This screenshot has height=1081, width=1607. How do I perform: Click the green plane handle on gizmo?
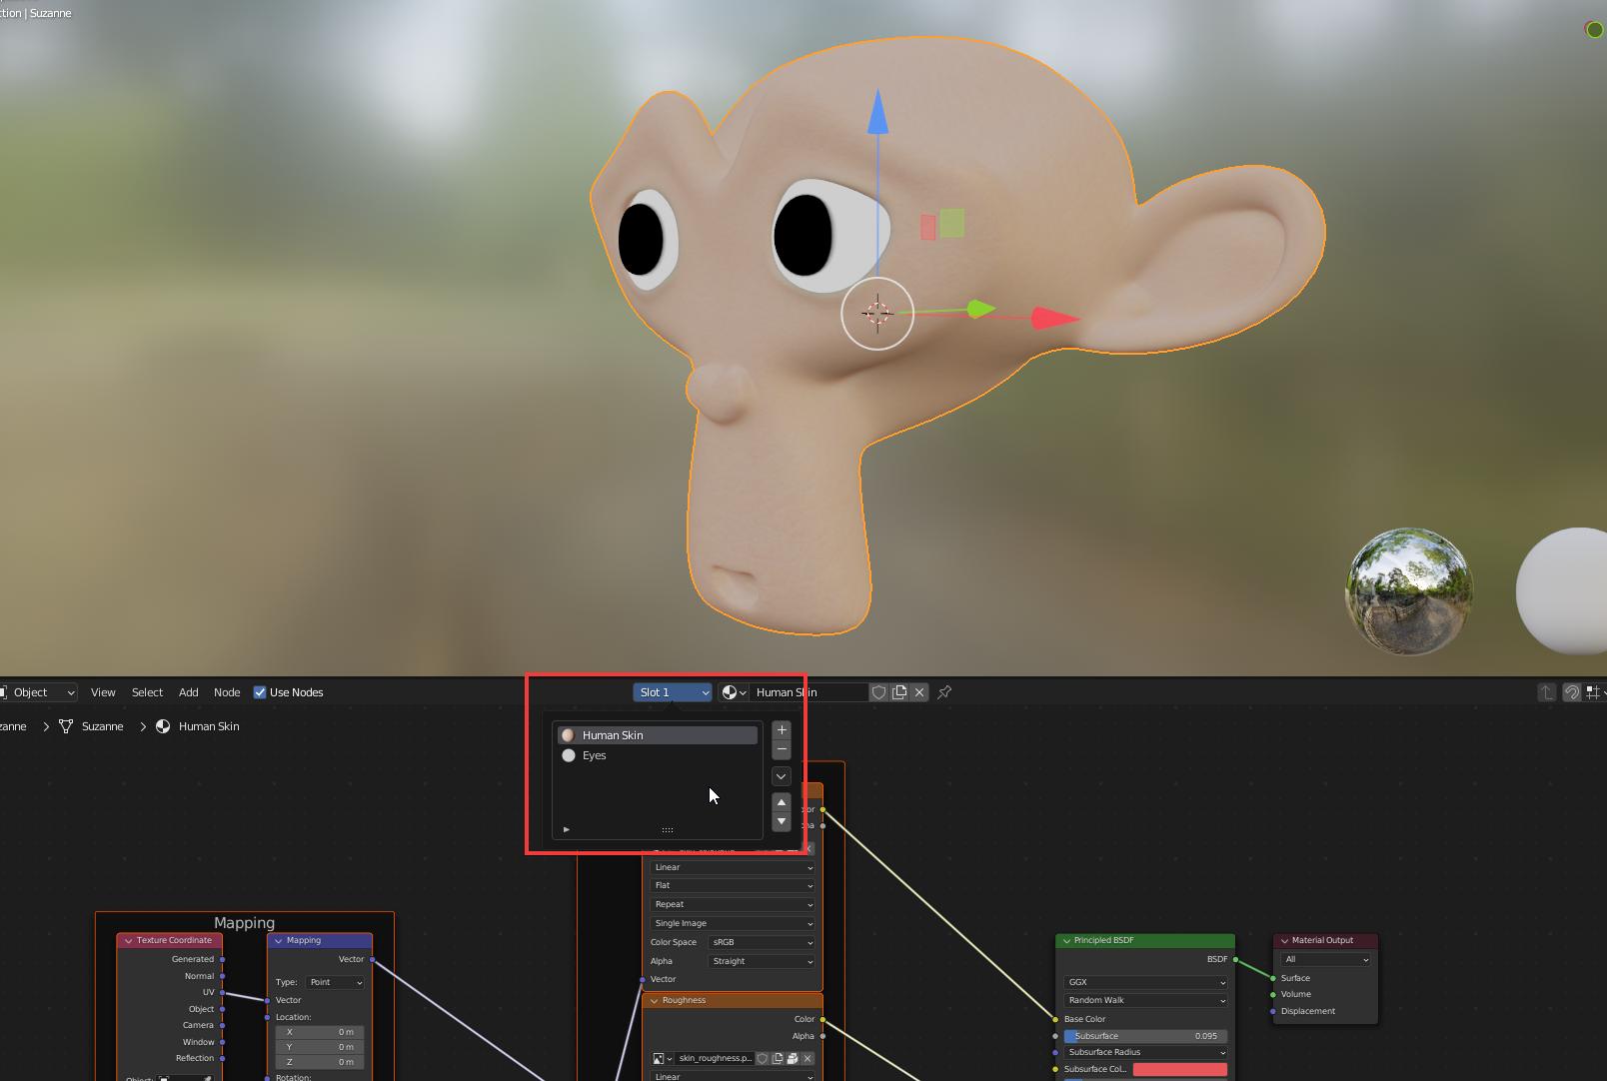point(952,223)
